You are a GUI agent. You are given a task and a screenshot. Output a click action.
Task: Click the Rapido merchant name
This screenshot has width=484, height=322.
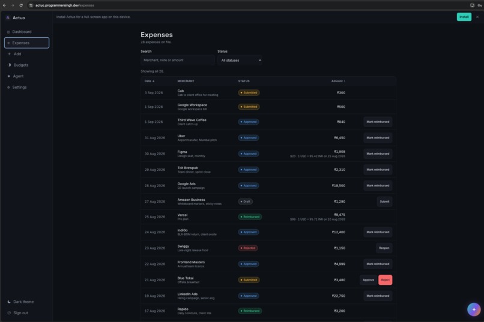(x=183, y=309)
